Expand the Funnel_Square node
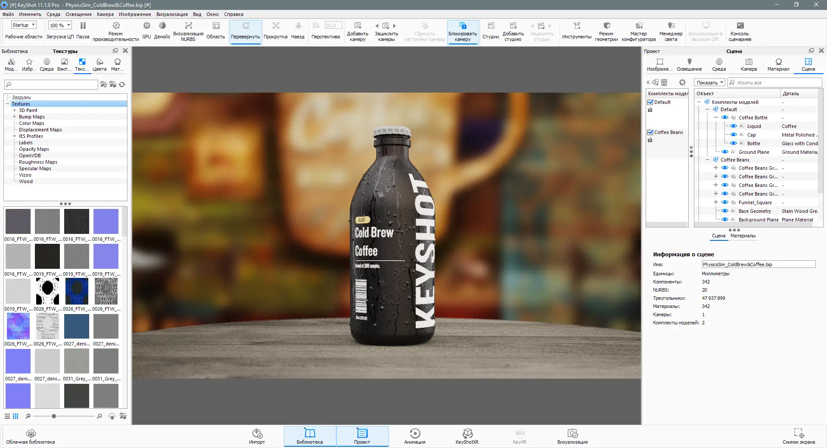Screen dimensions: 827x448 tap(716, 202)
